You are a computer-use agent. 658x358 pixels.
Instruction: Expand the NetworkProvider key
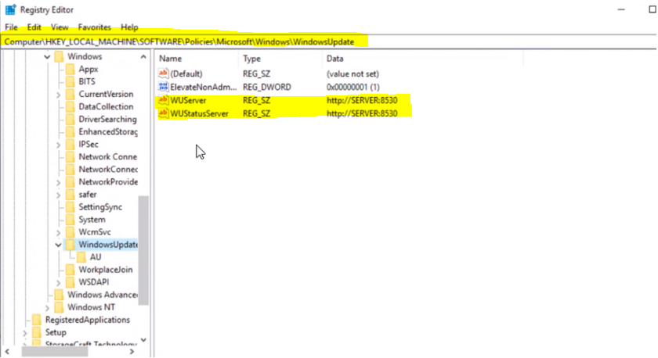click(x=58, y=183)
